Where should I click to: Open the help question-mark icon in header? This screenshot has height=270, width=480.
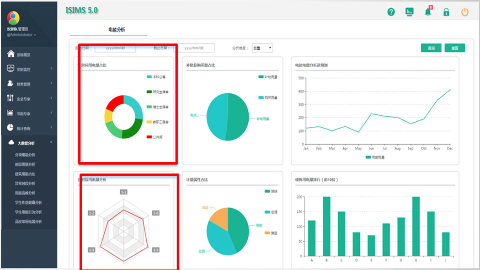tap(391, 12)
